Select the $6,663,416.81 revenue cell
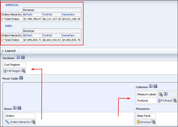The width and height of the screenshot is (178, 127). pos(52,40)
